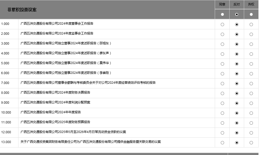Set 同意 on 11.000 财务预算报告
The image size is (261, 155).
point(222,123)
